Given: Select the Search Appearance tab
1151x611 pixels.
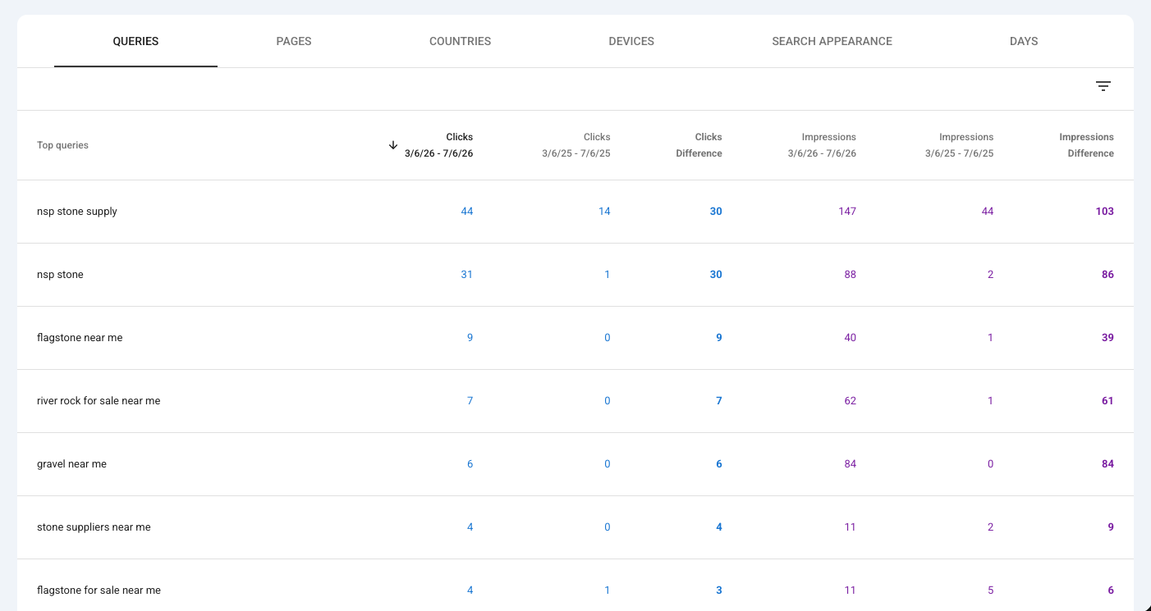Looking at the screenshot, I should [832, 41].
